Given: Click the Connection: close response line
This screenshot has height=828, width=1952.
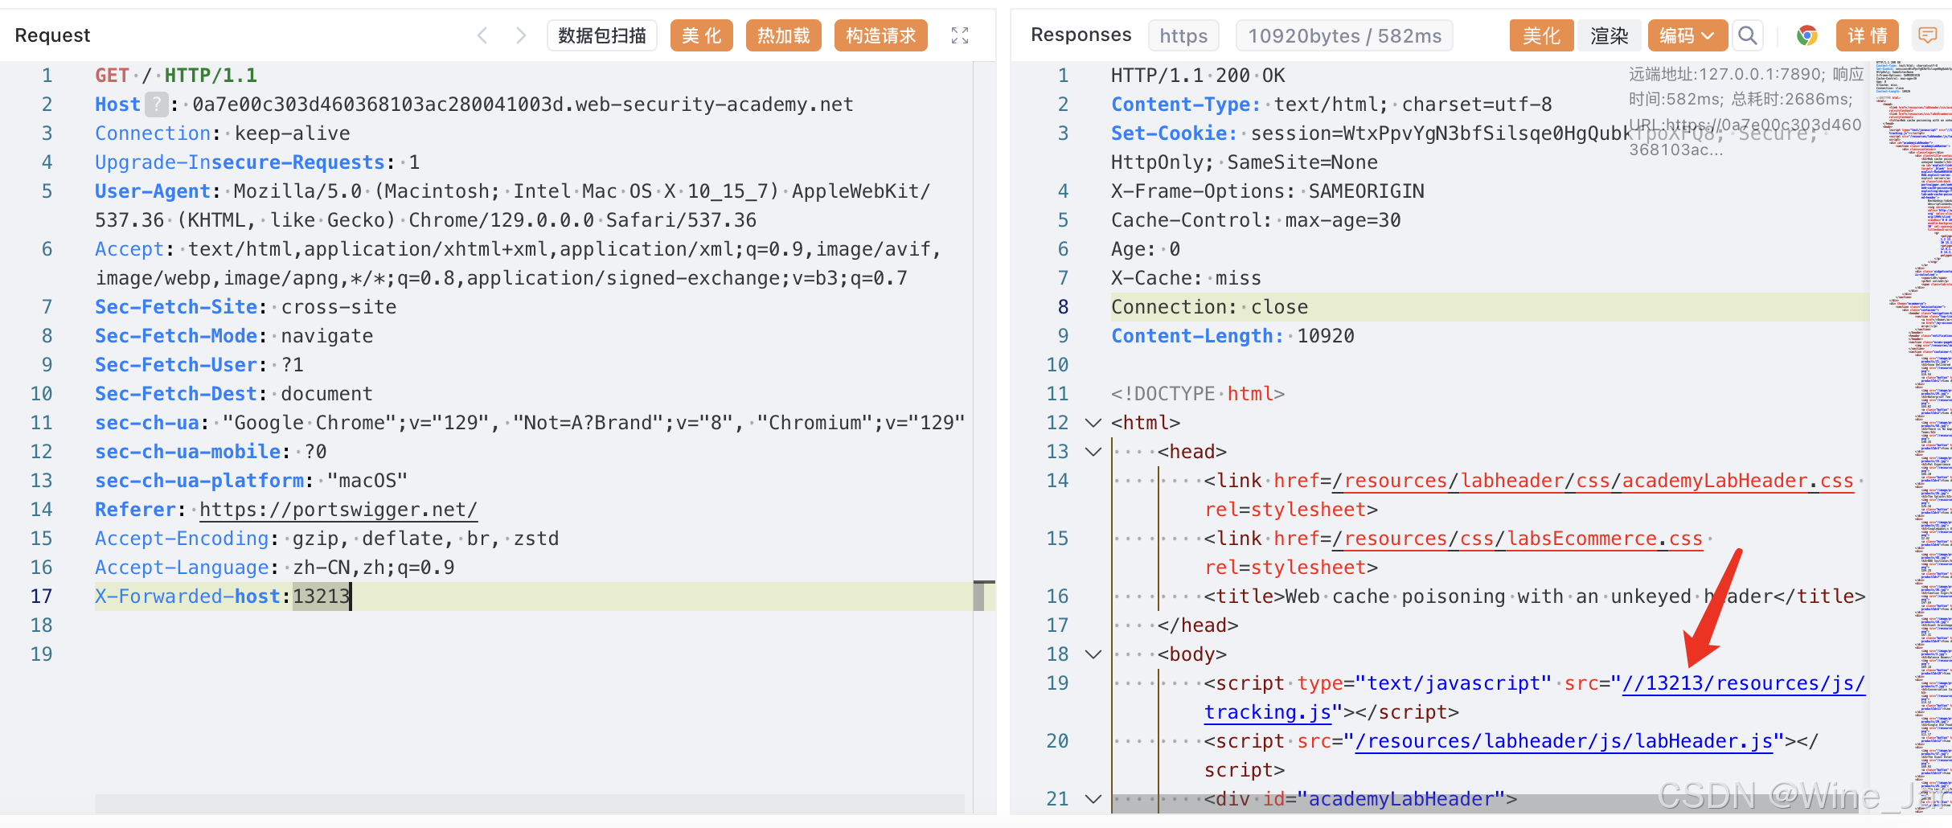Looking at the screenshot, I should 1210,307.
